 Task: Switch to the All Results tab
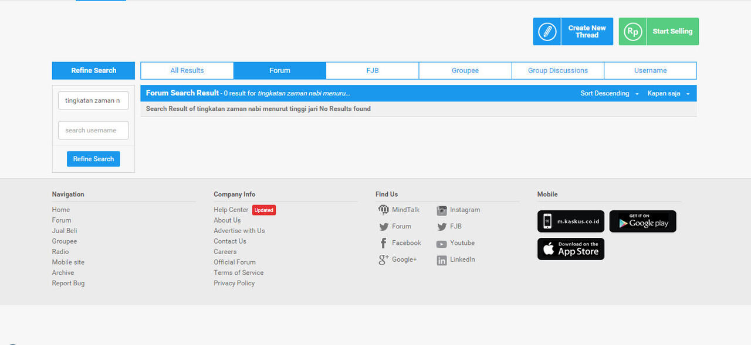coord(187,70)
